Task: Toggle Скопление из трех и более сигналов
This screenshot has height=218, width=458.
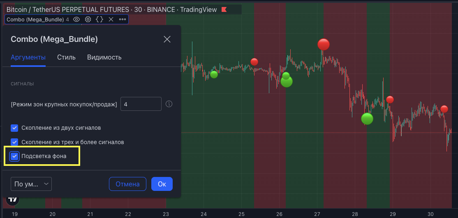Action: tap(15, 142)
